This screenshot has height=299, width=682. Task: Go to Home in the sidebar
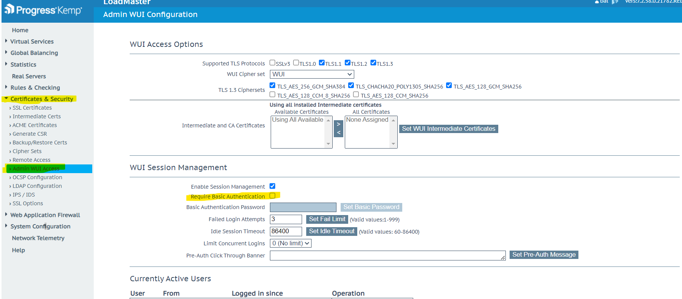pos(20,30)
